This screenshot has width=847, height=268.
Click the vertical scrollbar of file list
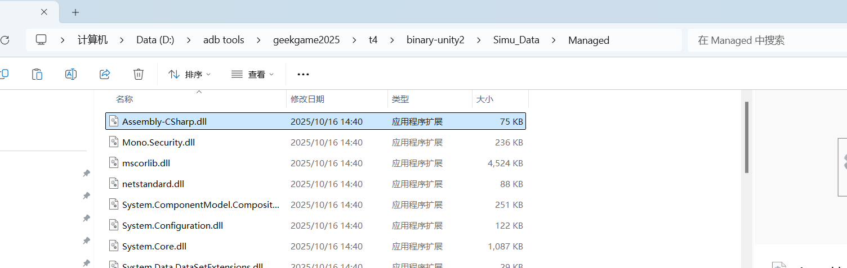click(x=747, y=137)
